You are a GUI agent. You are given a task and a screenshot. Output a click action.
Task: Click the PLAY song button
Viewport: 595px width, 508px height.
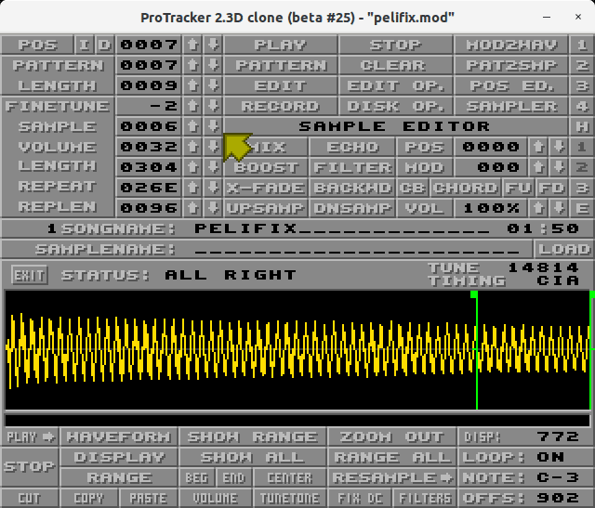point(281,45)
